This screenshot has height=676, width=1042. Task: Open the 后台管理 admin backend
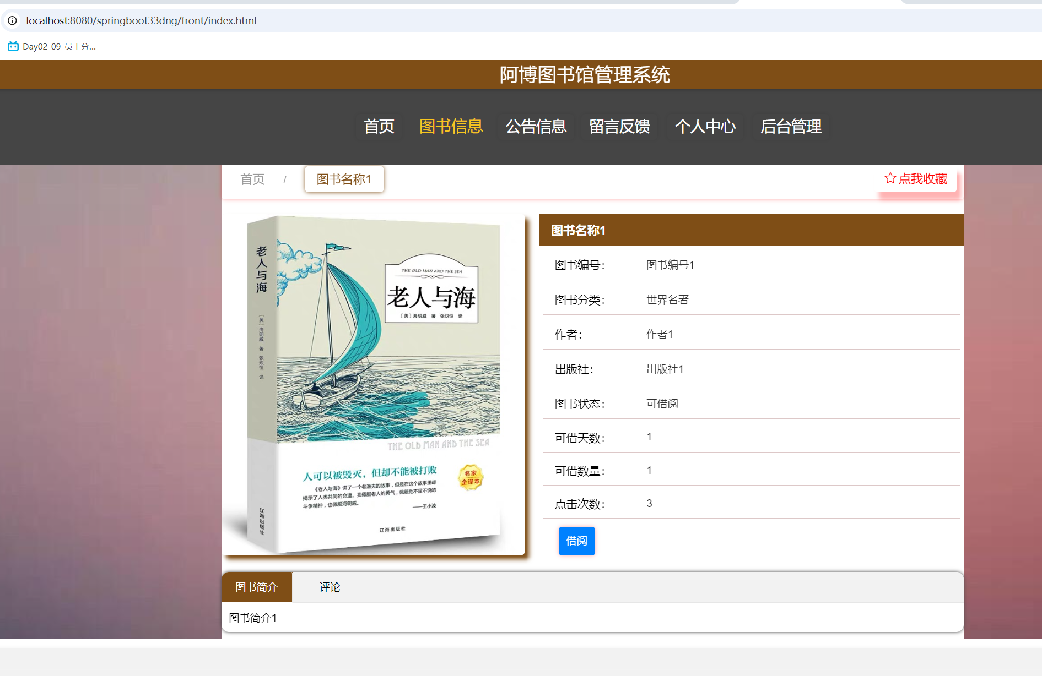coord(791,127)
